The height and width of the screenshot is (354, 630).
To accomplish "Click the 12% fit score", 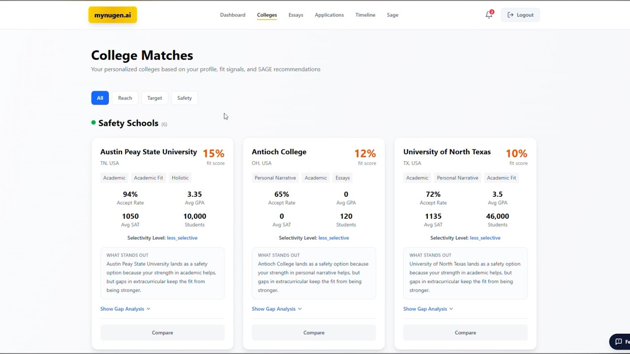I will pos(365,153).
